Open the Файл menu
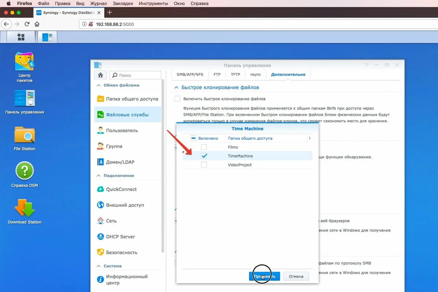This screenshot has width=438, height=292. click(43, 4)
